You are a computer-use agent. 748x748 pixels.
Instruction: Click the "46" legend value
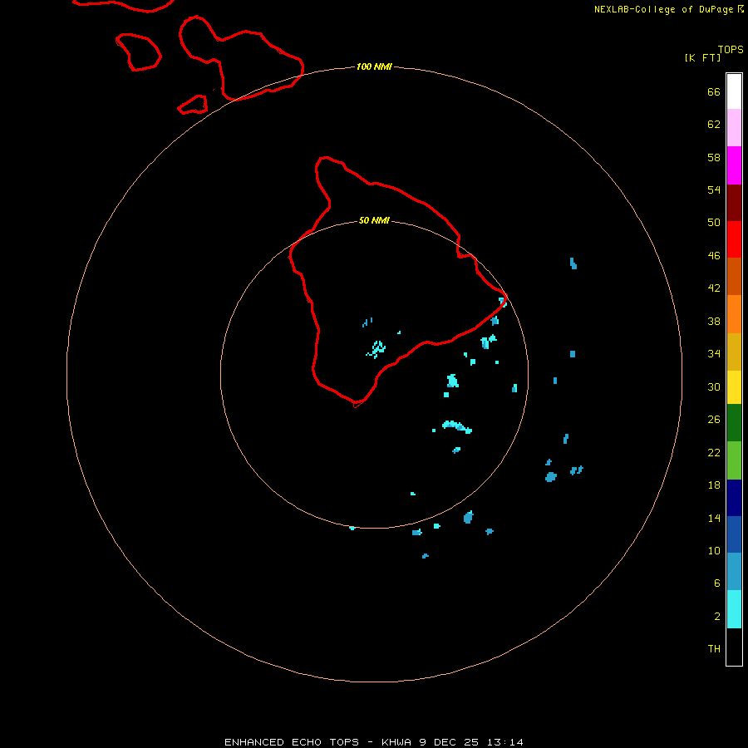point(714,256)
